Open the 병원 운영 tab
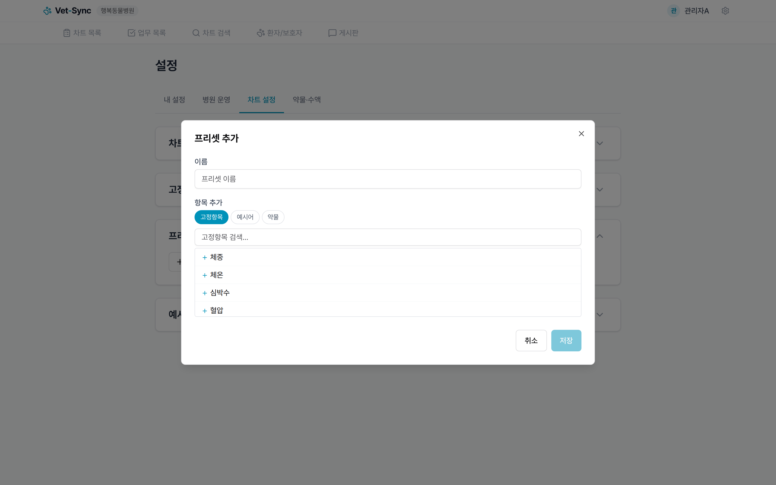The width and height of the screenshot is (776, 485). pos(216,100)
